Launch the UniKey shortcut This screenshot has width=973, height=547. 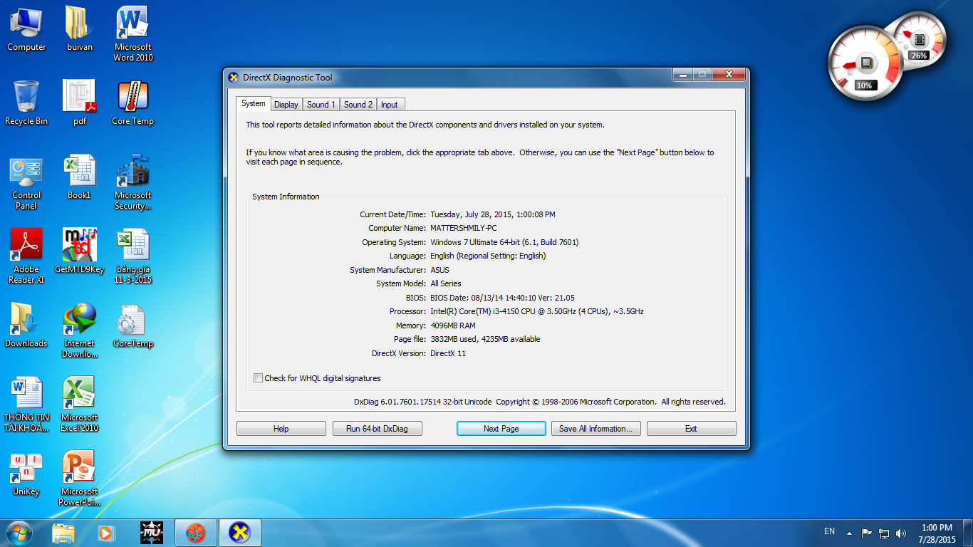pos(26,474)
